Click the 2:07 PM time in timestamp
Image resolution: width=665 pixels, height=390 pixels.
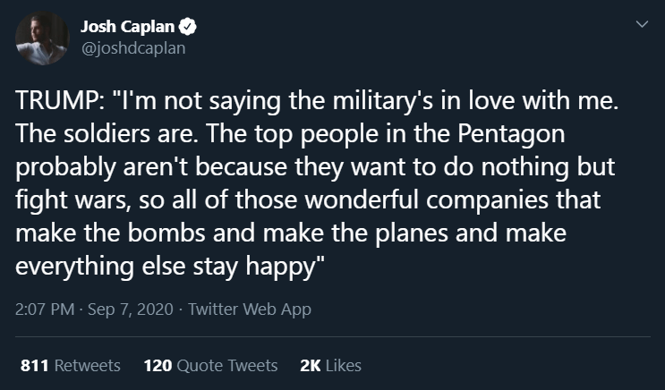(47, 309)
